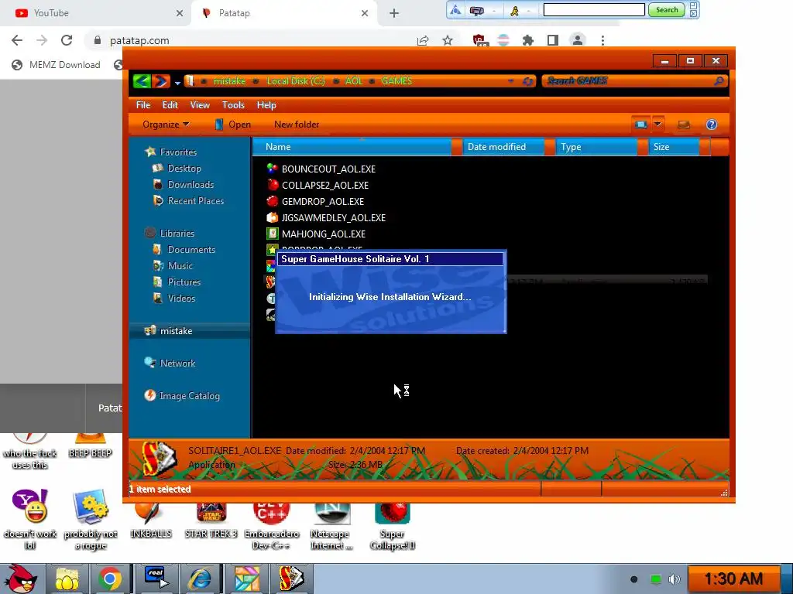Open Chrome three-dot menu

click(x=602, y=40)
